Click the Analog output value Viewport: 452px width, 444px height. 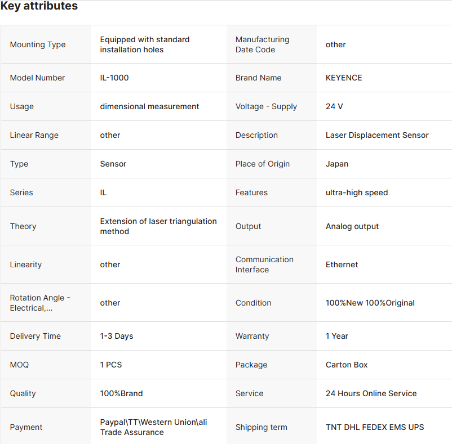[352, 226]
